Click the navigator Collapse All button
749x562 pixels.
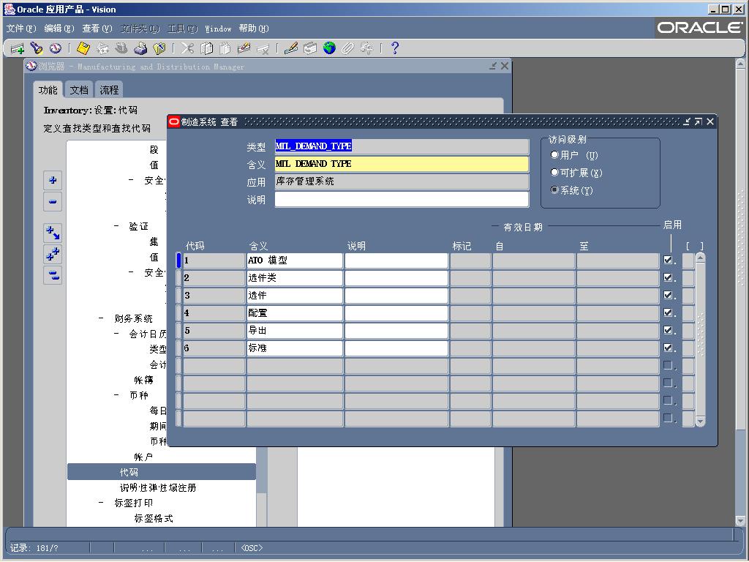tap(53, 275)
